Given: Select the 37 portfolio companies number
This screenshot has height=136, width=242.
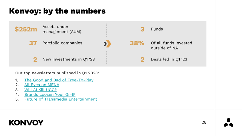Looking at the screenshot, I should pos(33,43).
